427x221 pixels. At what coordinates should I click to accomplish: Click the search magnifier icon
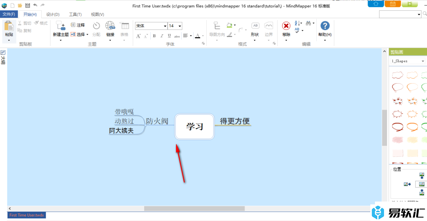click(x=425, y=14)
